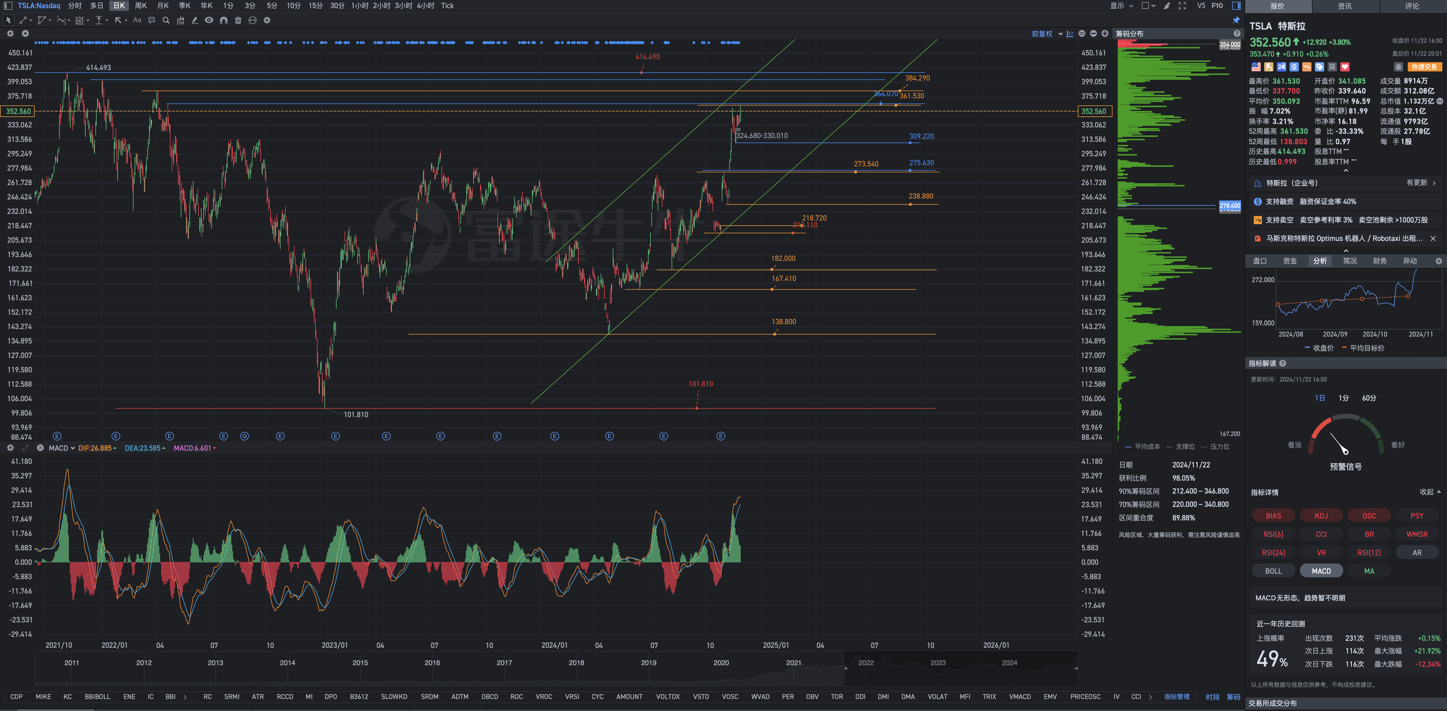The image size is (1447, 711).
Task: Open wave tool options arrow
Action: 69,21
